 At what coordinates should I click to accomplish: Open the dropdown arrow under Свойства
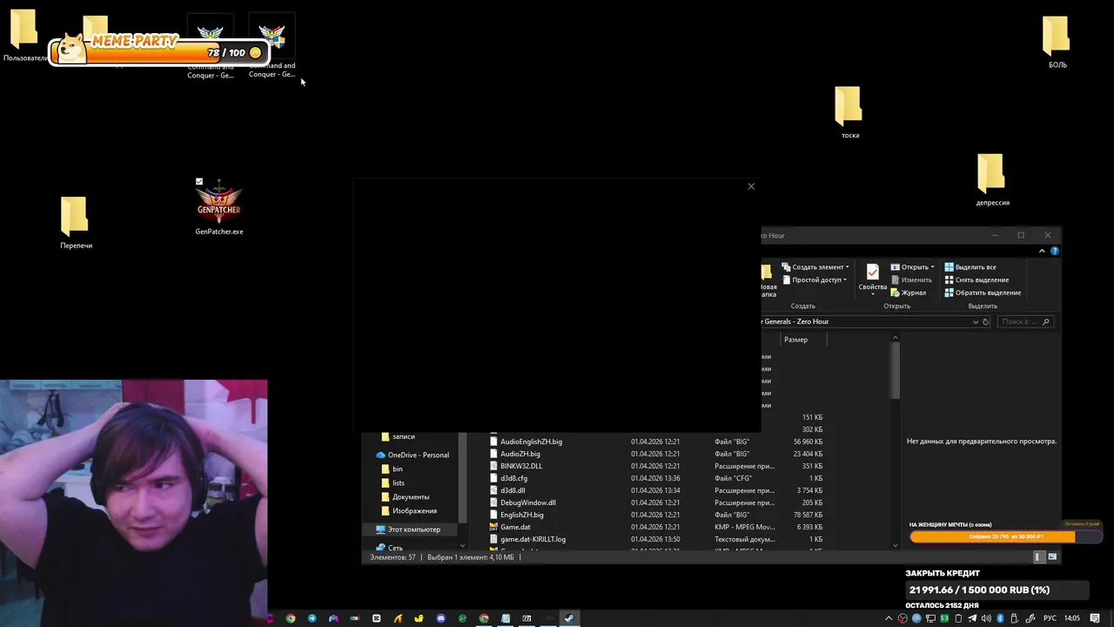click(x=873, y=294)
